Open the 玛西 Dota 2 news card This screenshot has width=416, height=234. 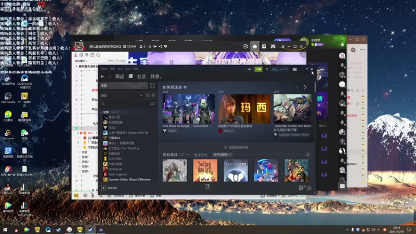244,109
